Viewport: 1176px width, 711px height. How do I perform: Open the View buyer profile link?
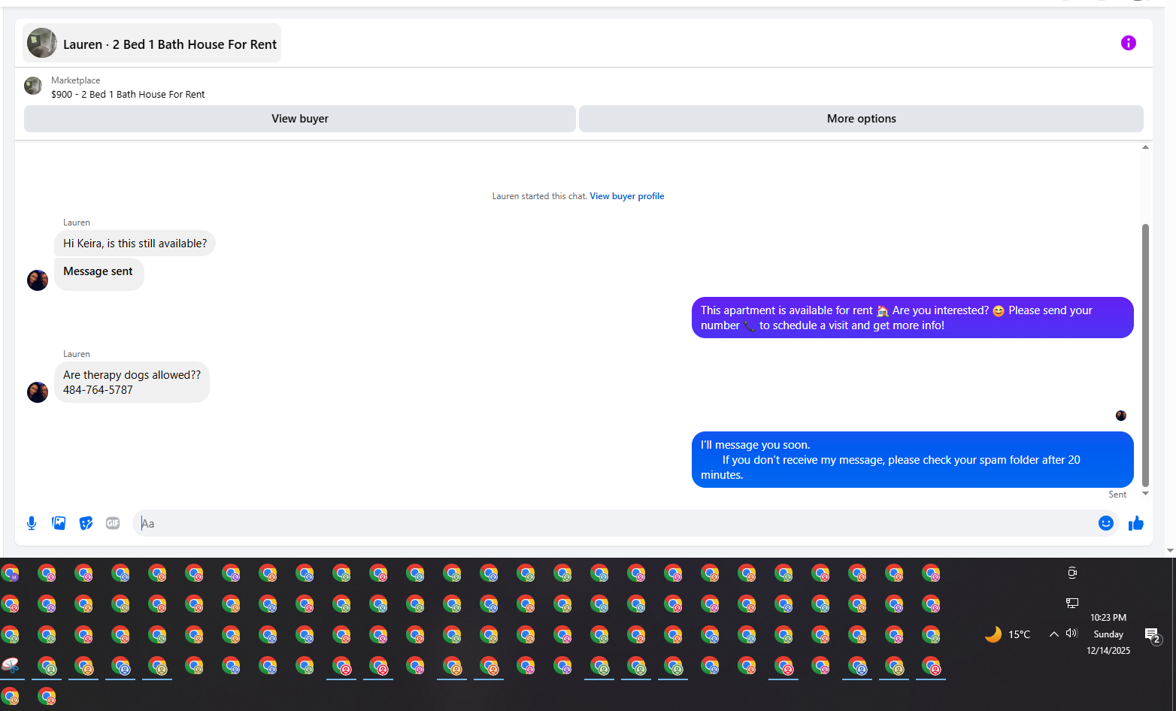click(x=627, y=196)
